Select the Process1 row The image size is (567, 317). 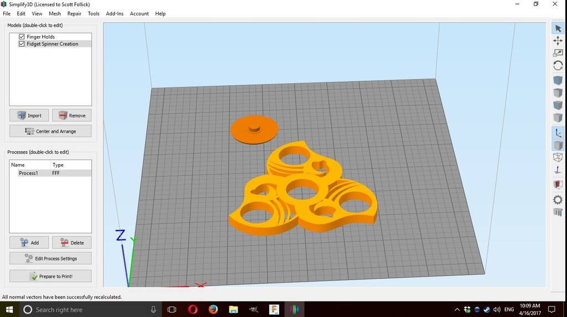point(50,173)
